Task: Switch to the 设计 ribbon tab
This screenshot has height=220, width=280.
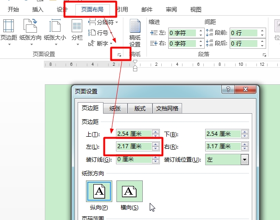Action: click(61, 9)
